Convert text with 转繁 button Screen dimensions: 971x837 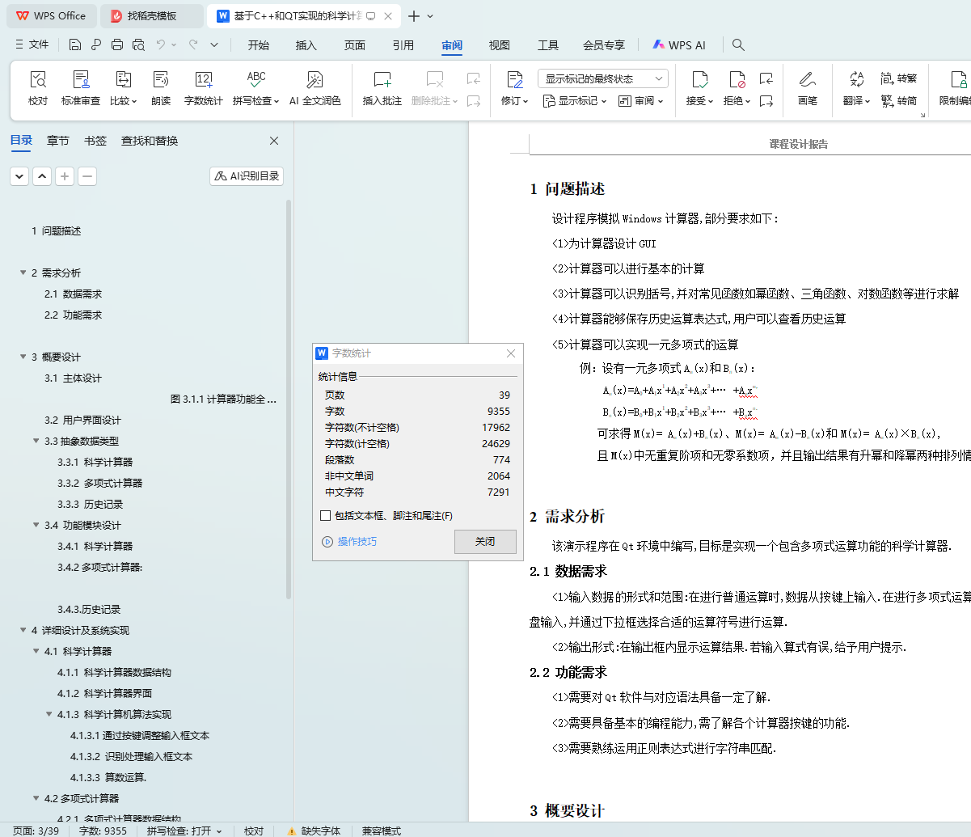coord(899,78)
